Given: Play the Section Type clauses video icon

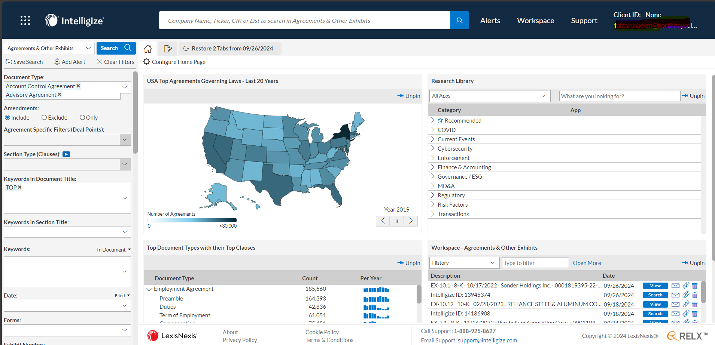Looking at the screenshot, I should coord(66,154).
